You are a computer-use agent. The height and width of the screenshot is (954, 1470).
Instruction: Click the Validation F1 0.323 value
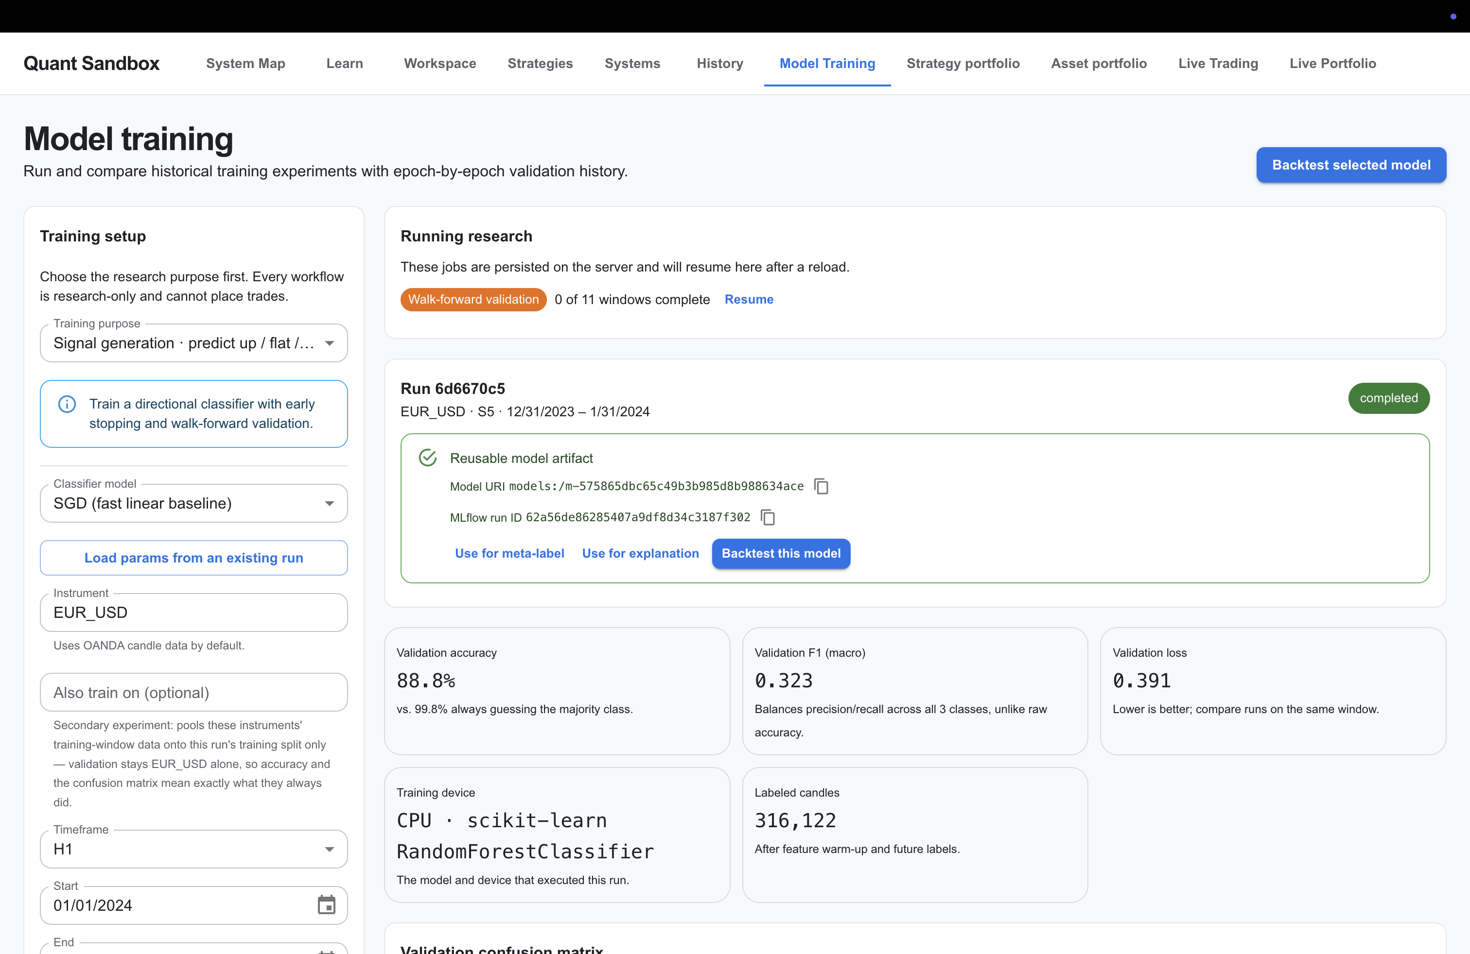pyautogui.click(x=783, y=681)
